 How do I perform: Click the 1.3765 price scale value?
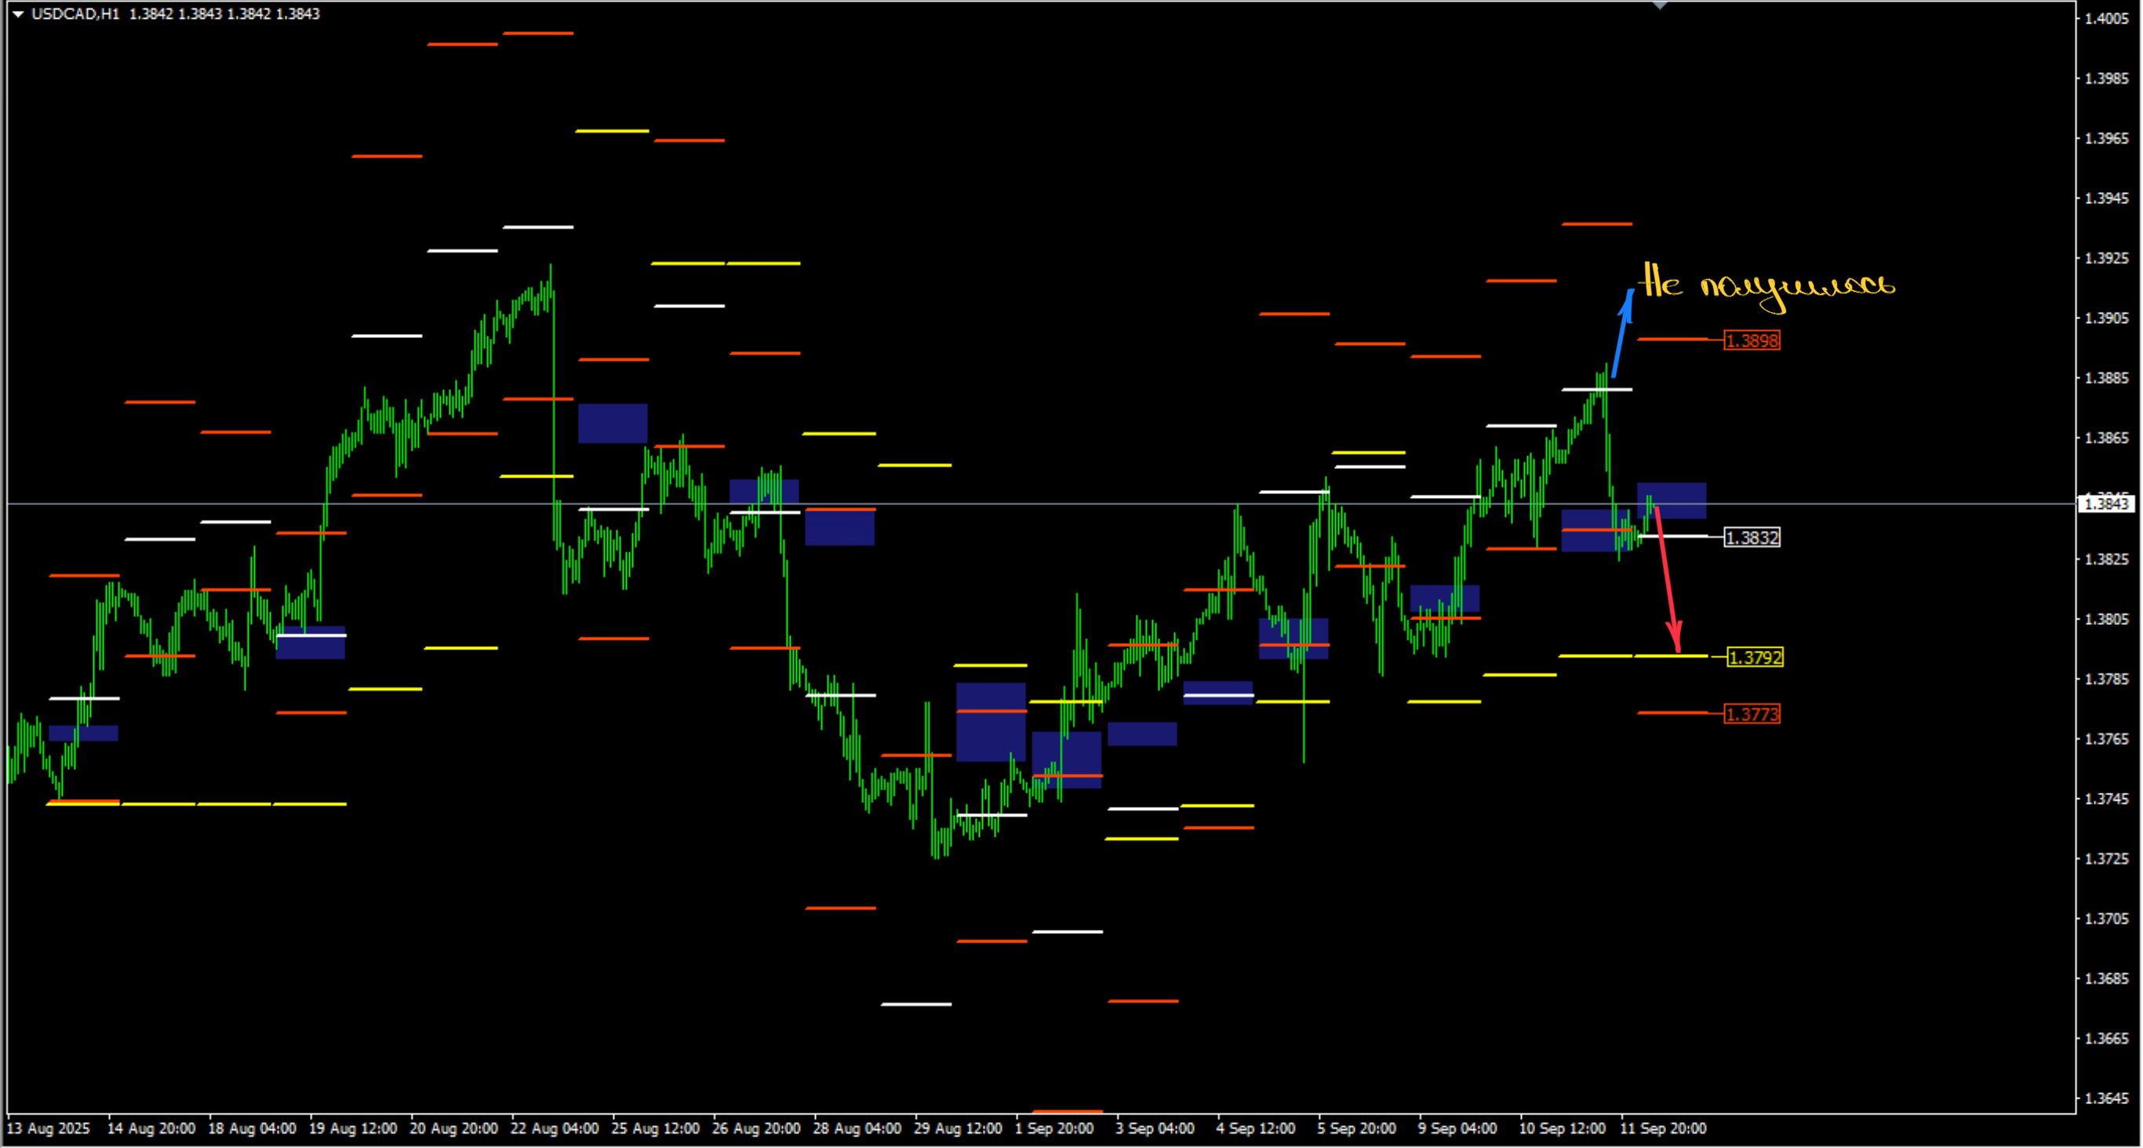[2106, 739]
